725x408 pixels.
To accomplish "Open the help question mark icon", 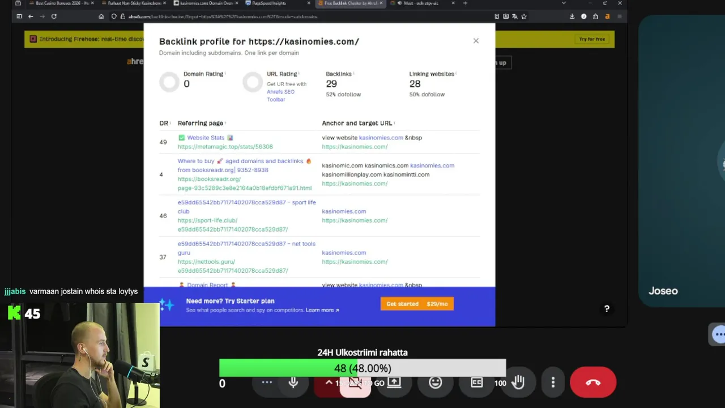I will 607,309.
